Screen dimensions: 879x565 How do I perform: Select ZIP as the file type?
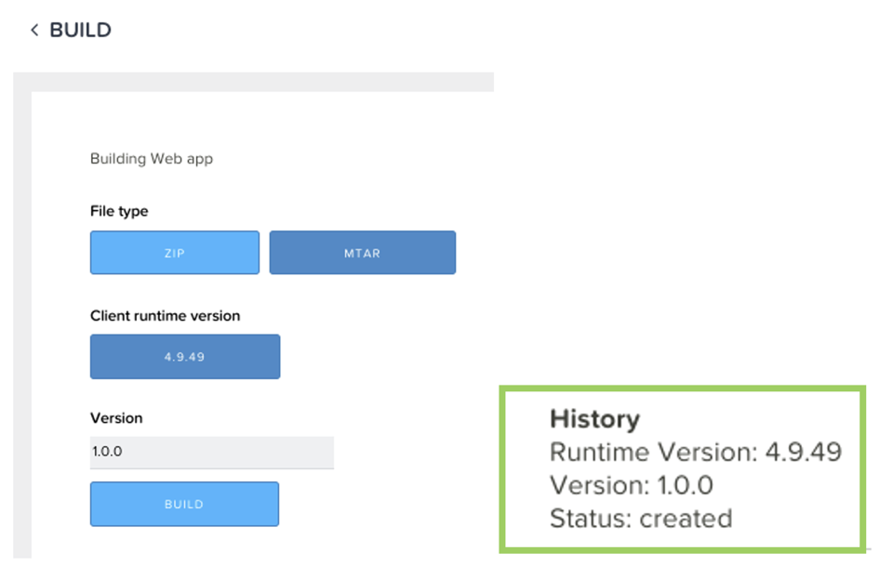175,253
